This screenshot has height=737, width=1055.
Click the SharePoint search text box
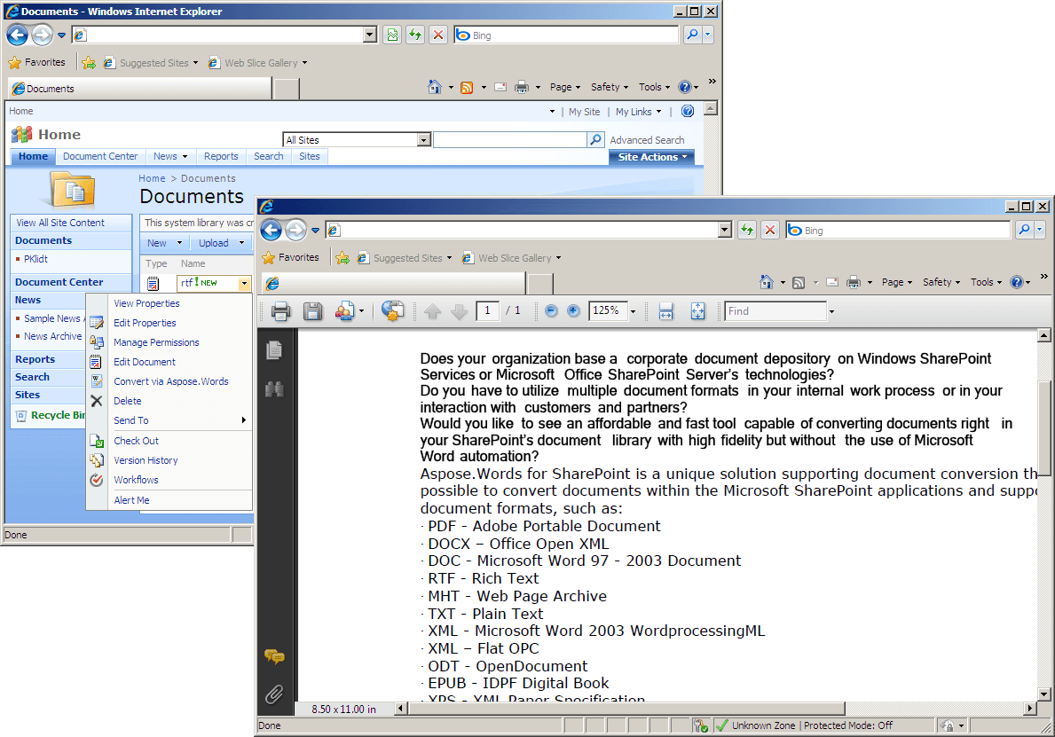tap(510, 139)
